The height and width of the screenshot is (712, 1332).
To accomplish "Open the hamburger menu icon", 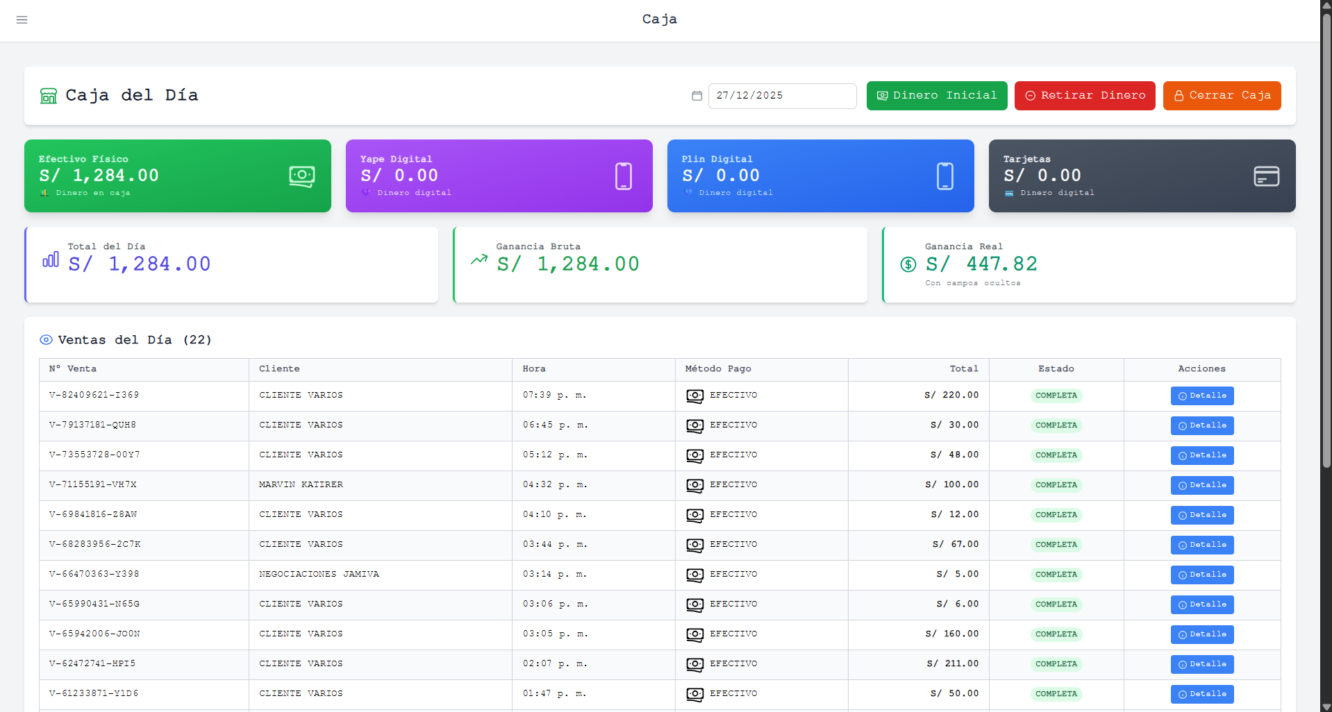I will (x=22, y=19).
